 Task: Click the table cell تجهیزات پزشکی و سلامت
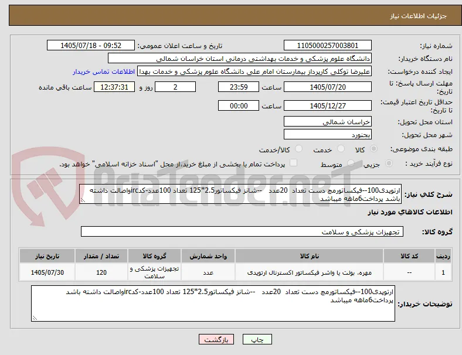click(x=154, y=272)
